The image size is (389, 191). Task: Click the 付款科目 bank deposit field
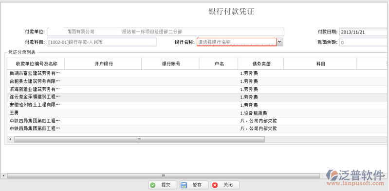click(101, 42)
